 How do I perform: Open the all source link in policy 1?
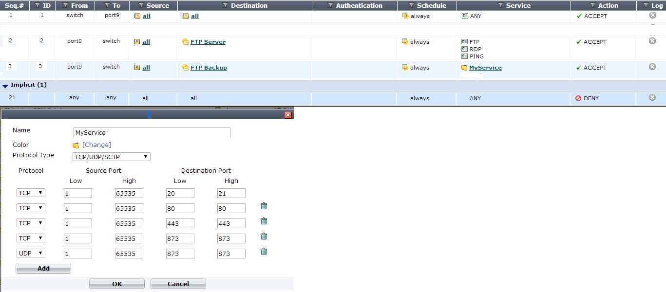[x=146, y=16]
